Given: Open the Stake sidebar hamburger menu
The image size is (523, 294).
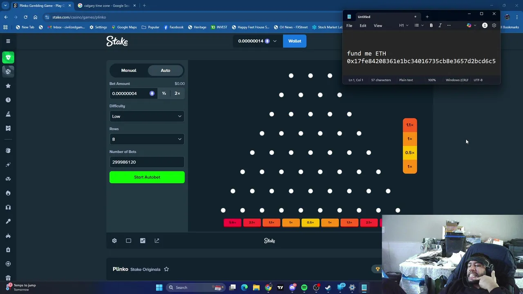Looking at the screenshot, I should click(8, 41).
